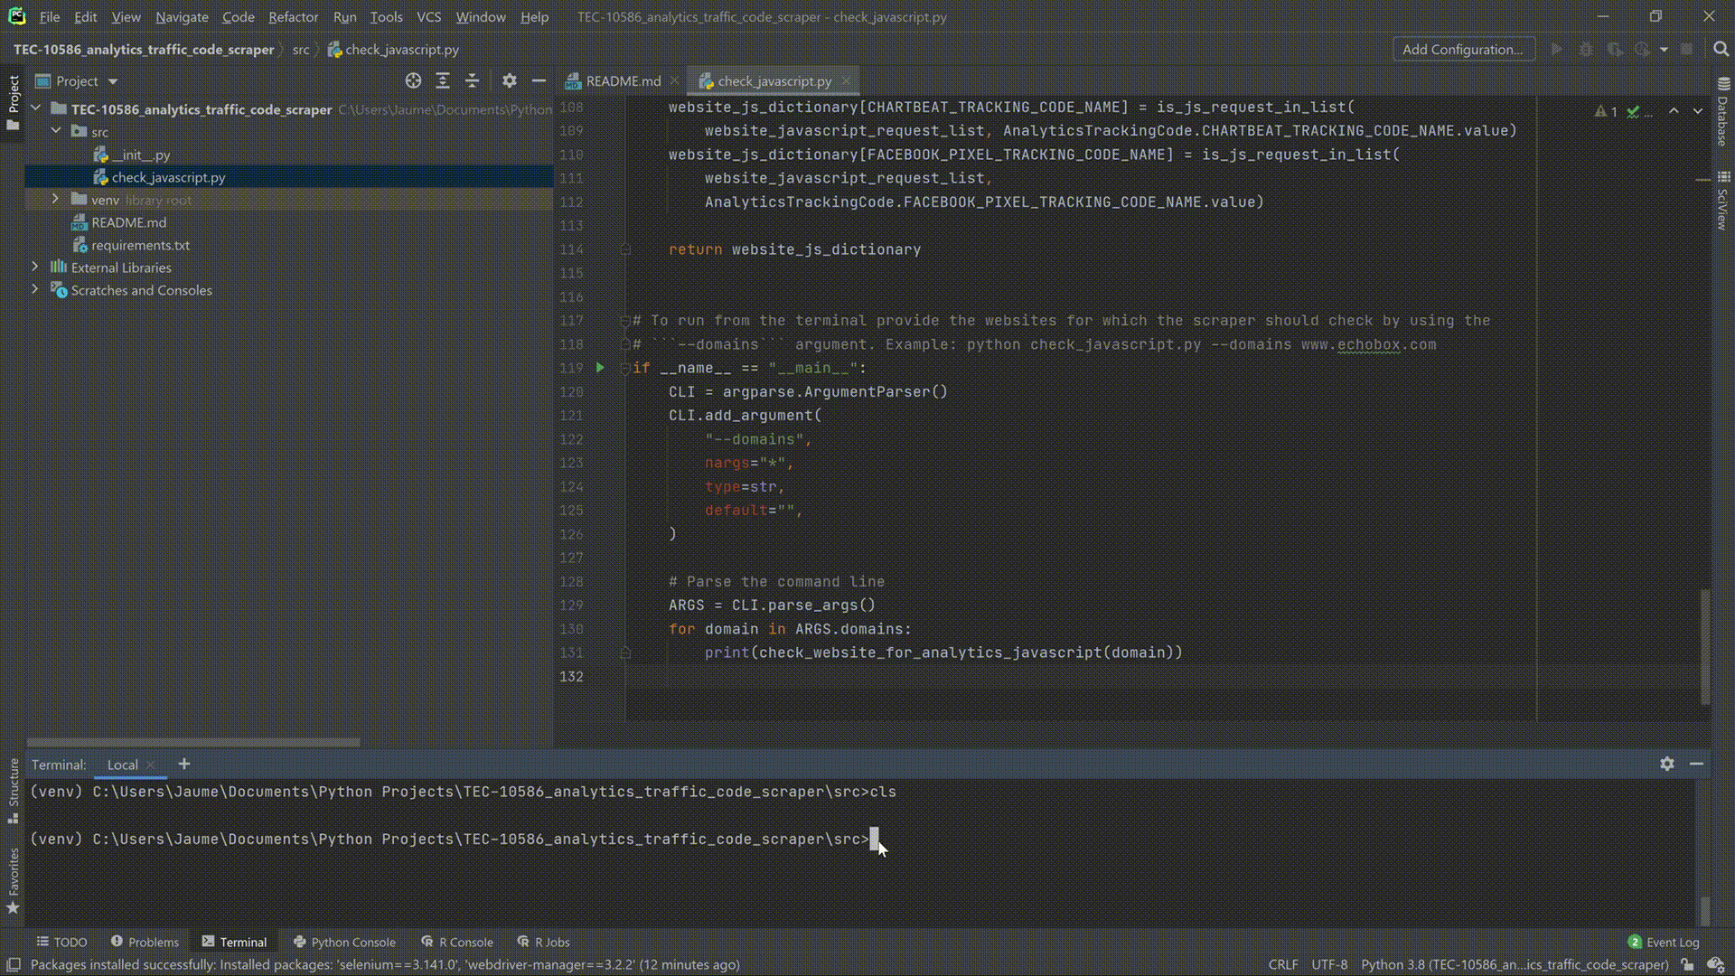1735x976 pixels.
Task: Toggle the Project side panel button
Action: coord(13,102)
